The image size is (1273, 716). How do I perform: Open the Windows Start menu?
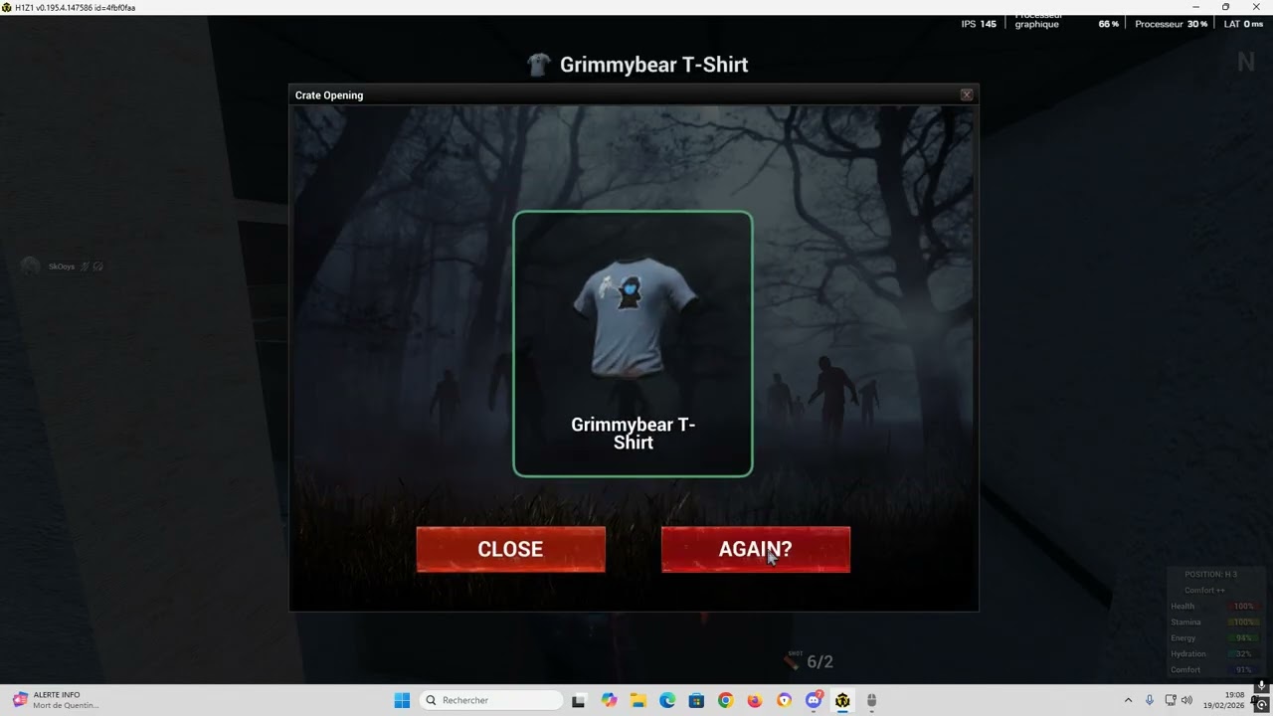tap(402, 700)
